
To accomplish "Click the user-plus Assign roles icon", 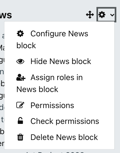I will click(21, 77).
